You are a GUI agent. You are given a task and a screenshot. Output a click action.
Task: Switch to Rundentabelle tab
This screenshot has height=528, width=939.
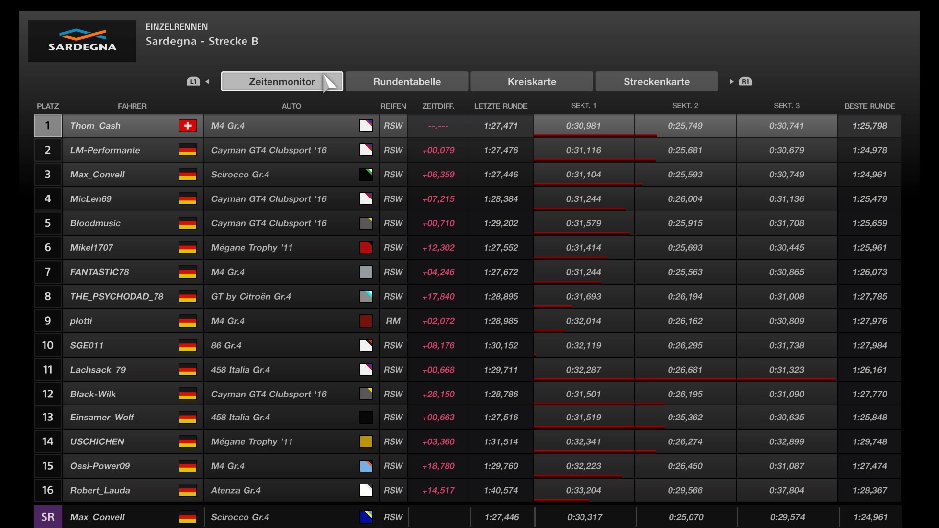pos(406,82)
